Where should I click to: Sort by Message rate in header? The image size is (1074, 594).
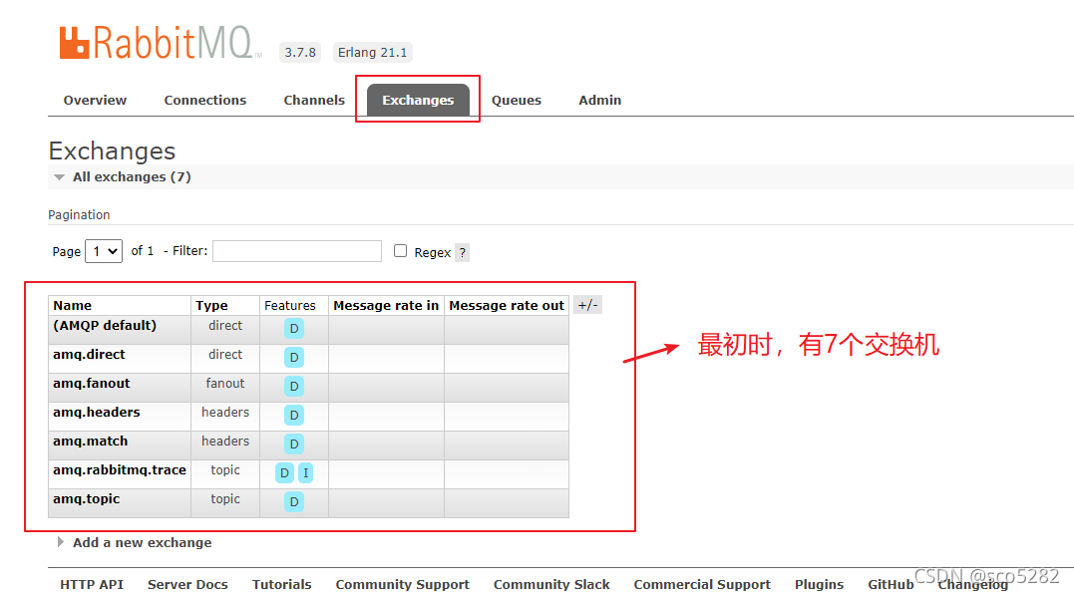pyautogui.click(x=386, y=306)
